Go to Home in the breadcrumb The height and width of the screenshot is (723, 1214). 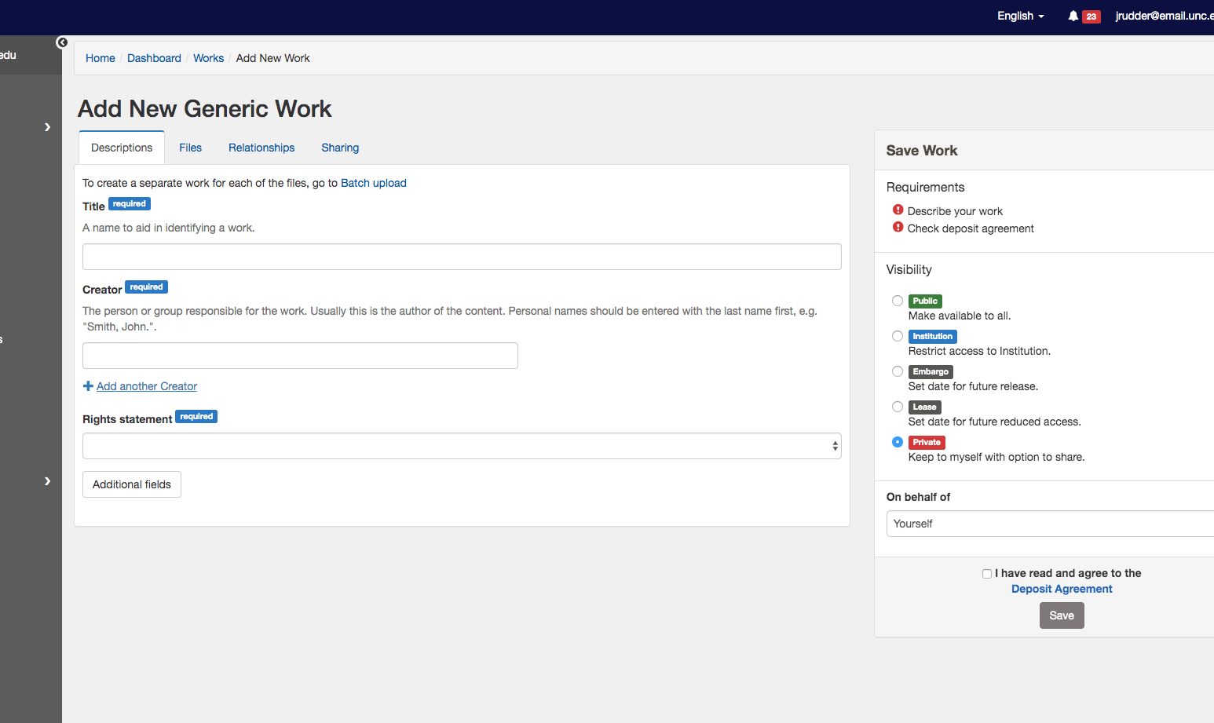coord(101,58)
